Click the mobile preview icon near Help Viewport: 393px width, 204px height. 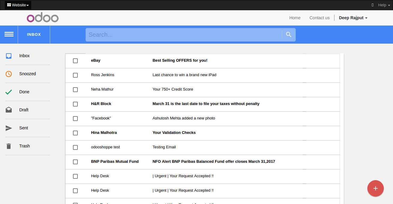(x=373, y=5)
